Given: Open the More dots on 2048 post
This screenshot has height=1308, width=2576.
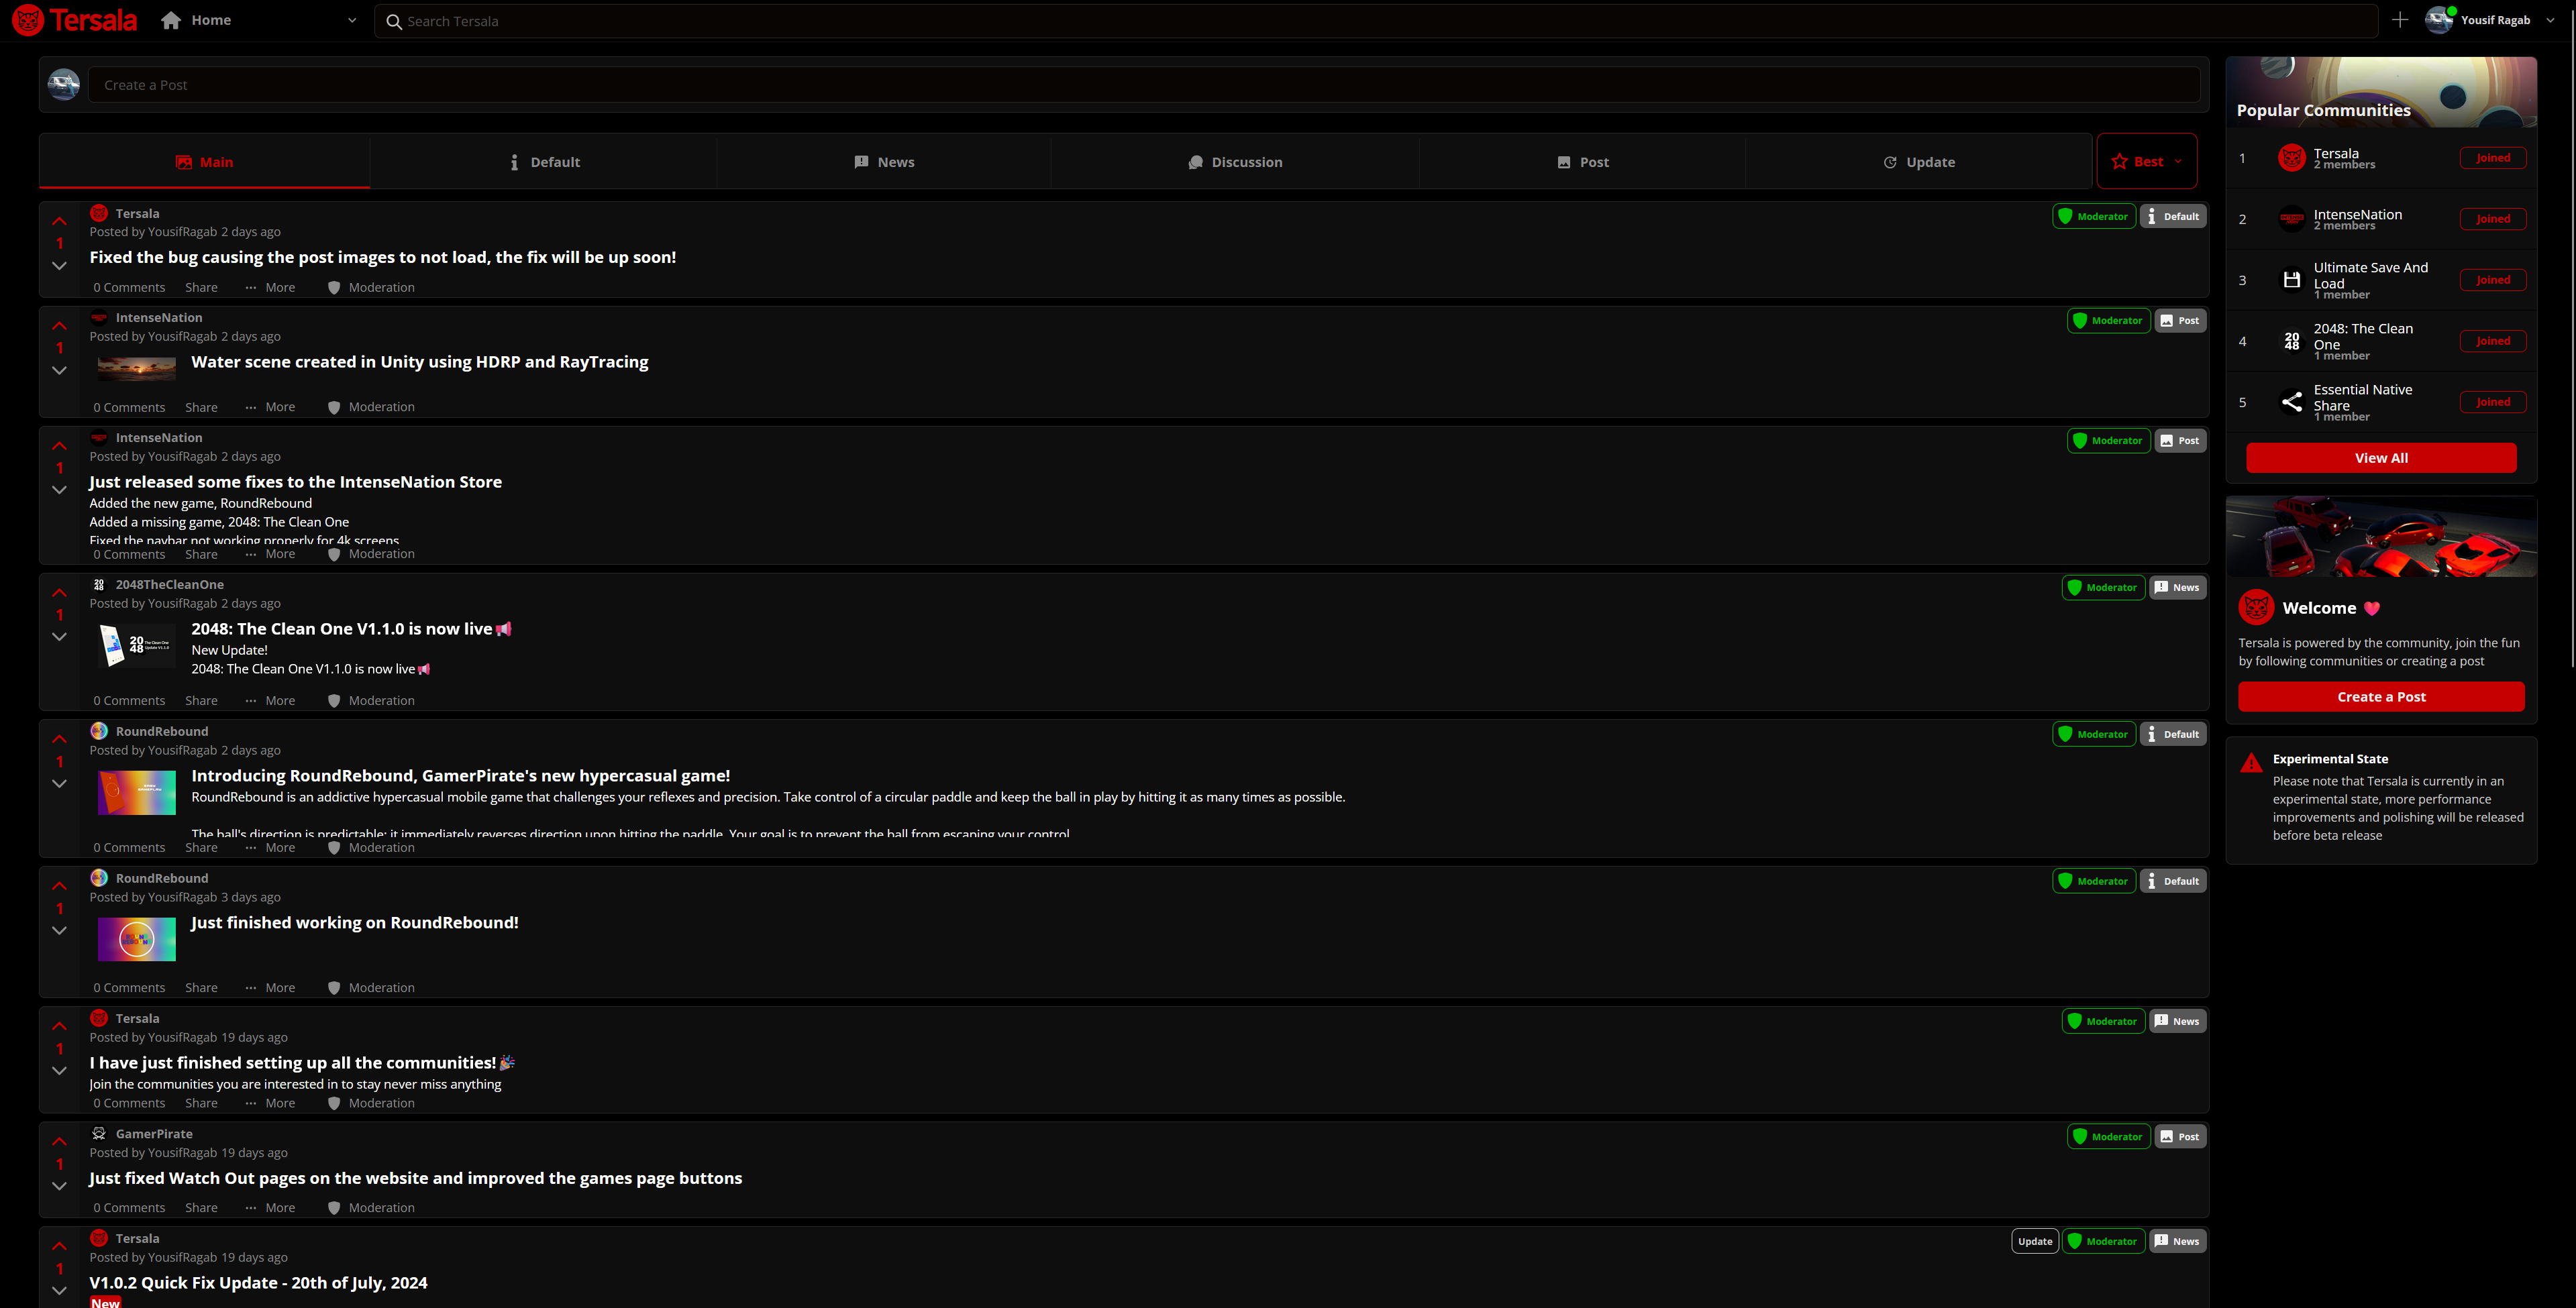Looking at the screenshot, I should (251, 701).
